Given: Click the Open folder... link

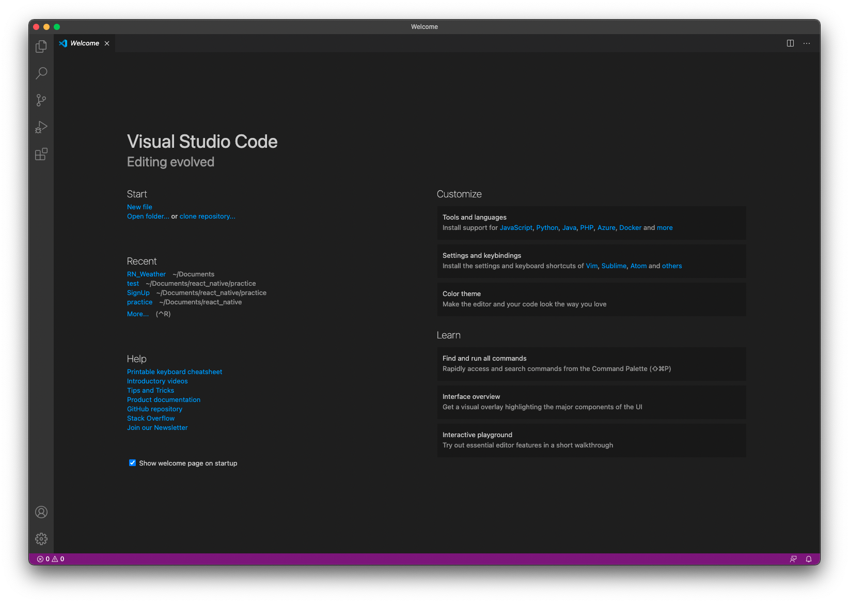Looking at the screenshot, I should 148,217.
